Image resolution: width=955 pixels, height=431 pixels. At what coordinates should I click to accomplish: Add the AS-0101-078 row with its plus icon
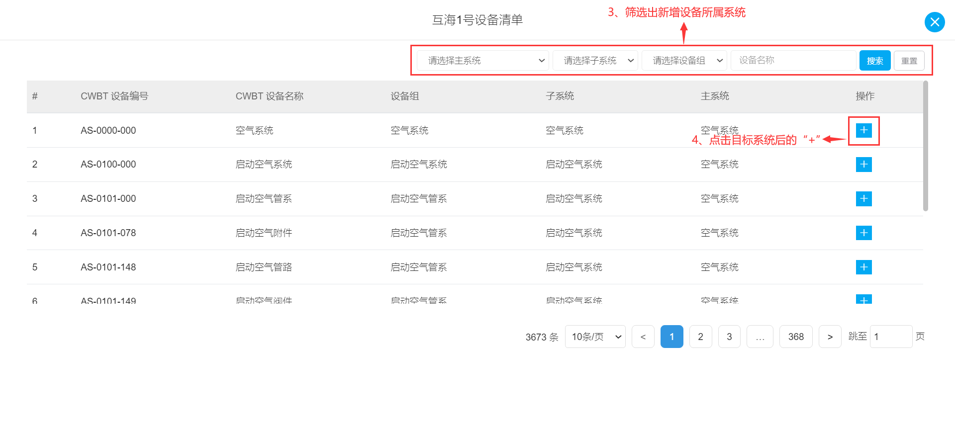pos(864,233)
